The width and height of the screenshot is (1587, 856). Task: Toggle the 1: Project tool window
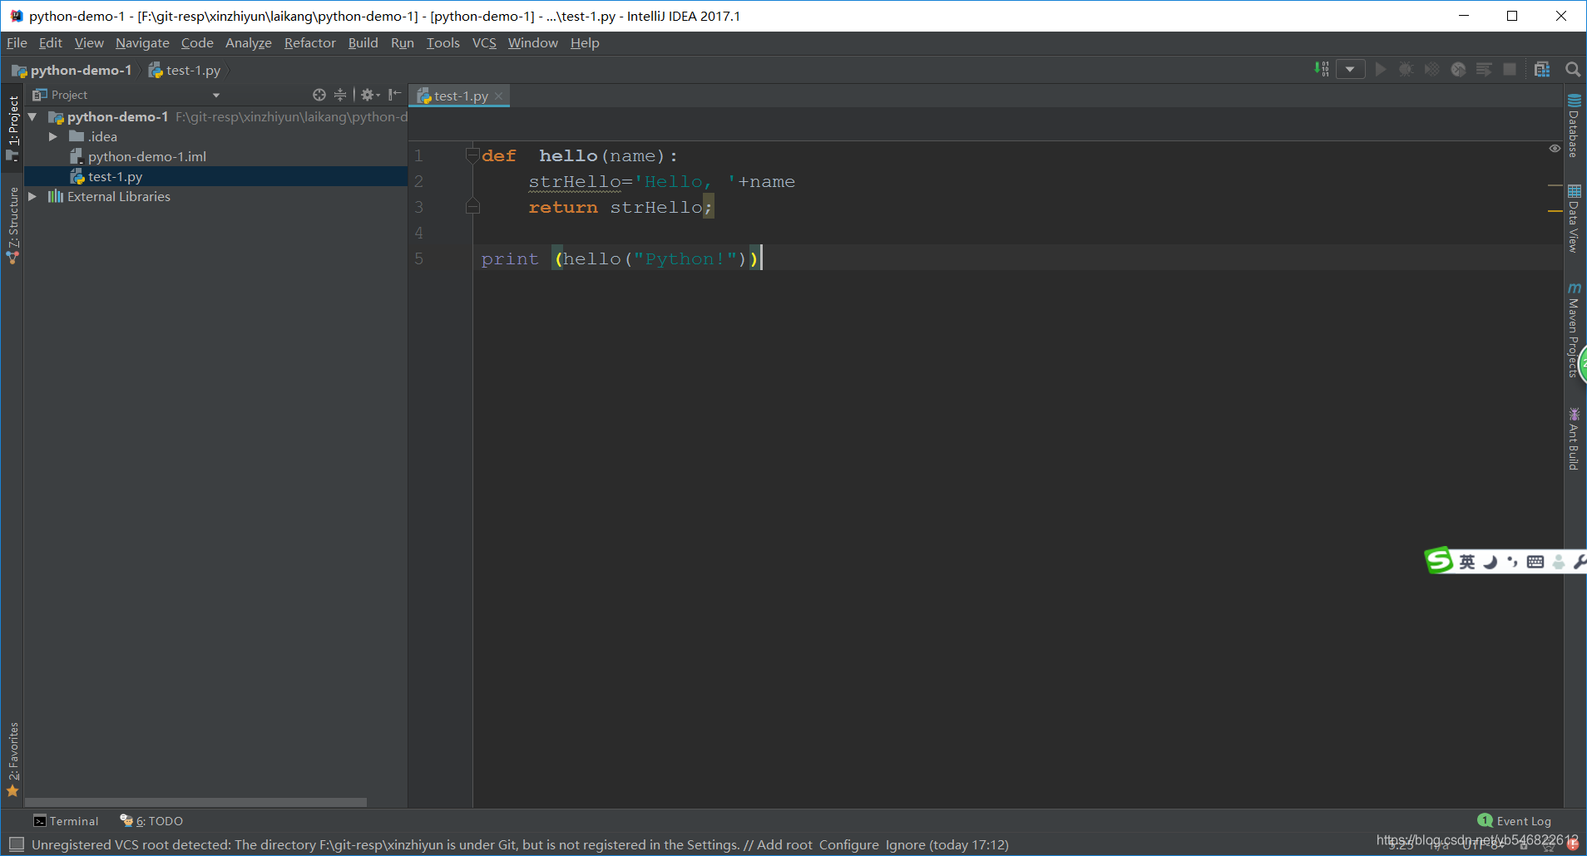(x=12, y=128)
